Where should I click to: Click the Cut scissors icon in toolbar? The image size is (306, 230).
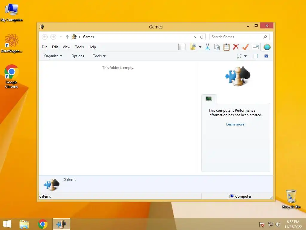207,47
